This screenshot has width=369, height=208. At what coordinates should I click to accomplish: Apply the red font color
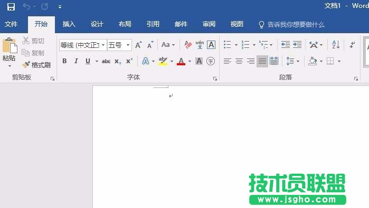point(181,62)
